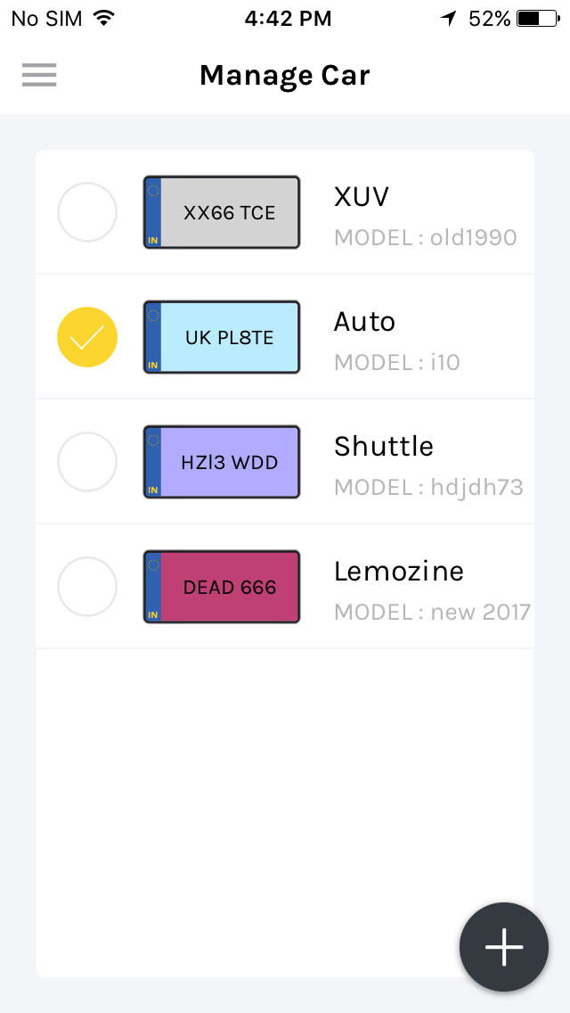The width and height of the screenshot is (570, 1013).
Task: Tap the MODEL : i10 text
Action: pos(397,363)
